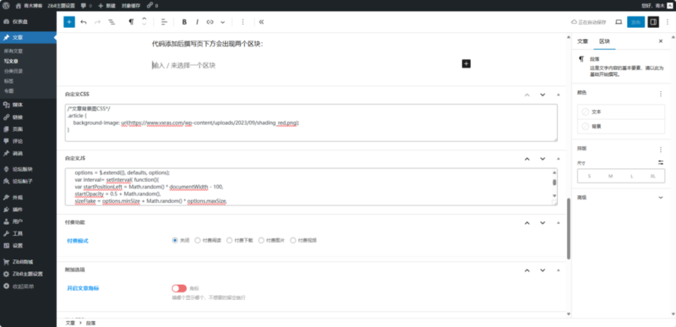Open 专题 topics submenu item
This screenshot has width=676, height=327.
coord(8,91)
